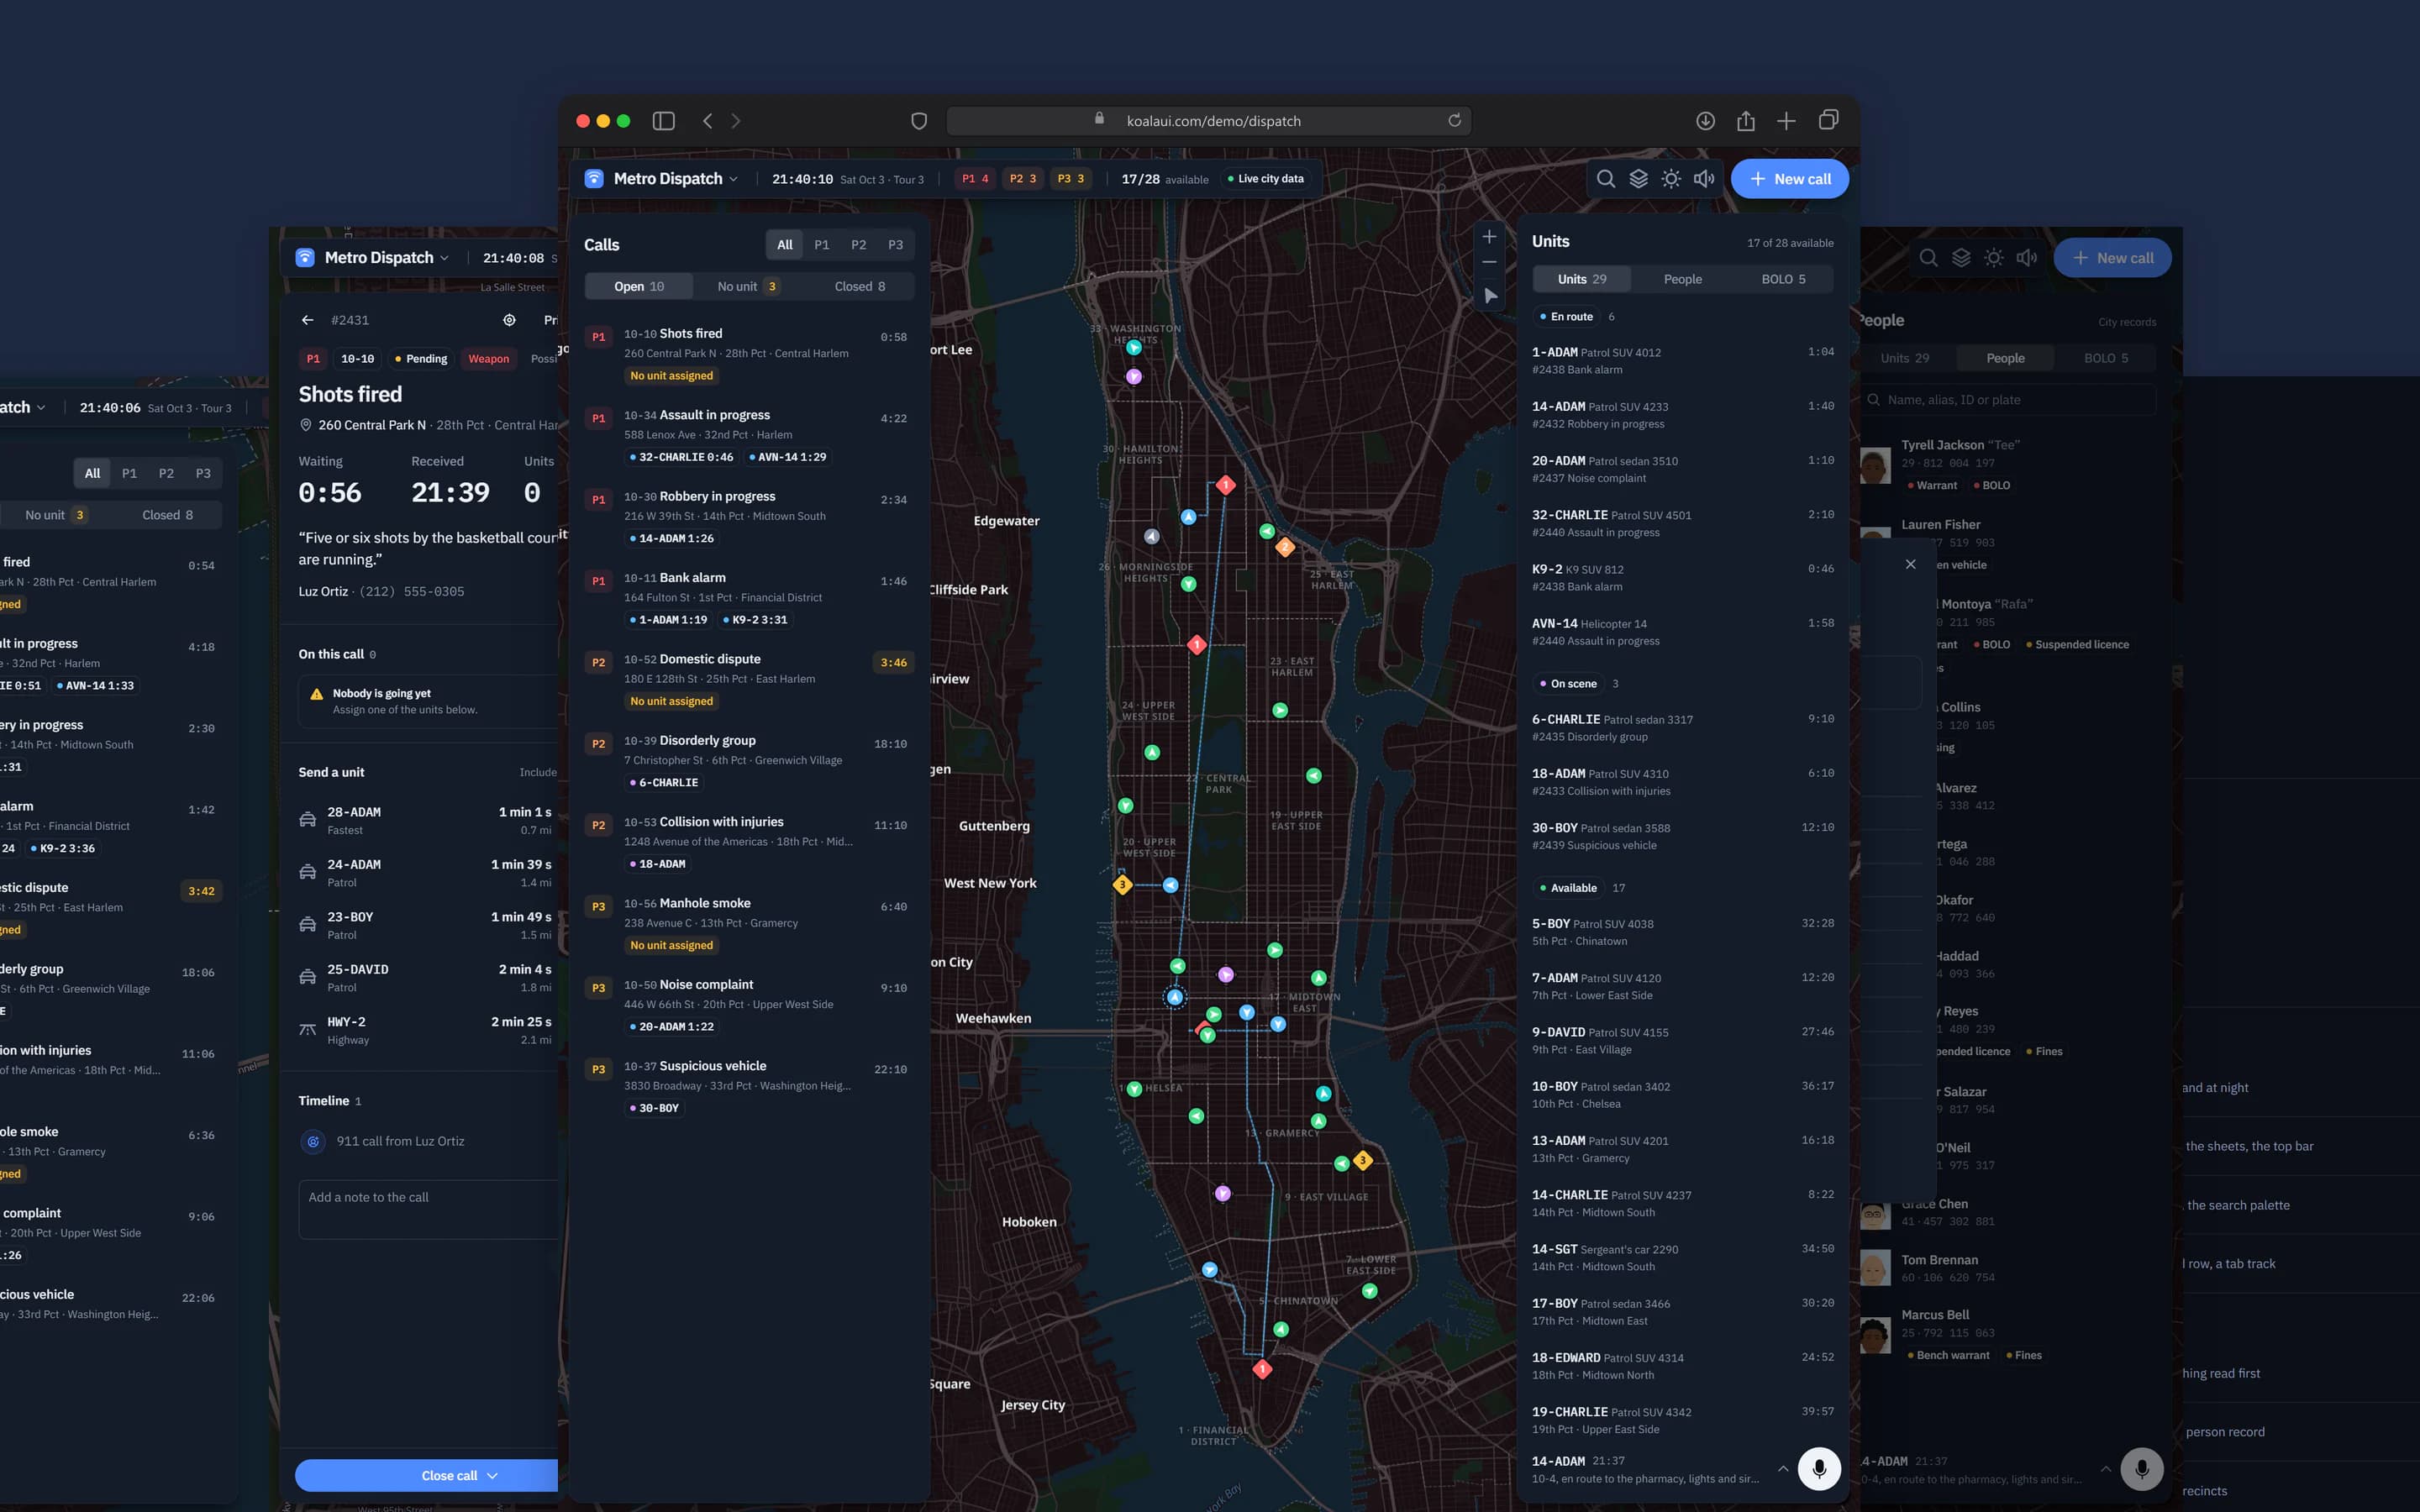
Task: Go back from call #2431 detail
Action: click(307, 320)
